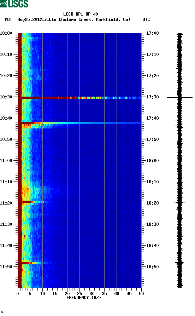This screenshot has width=195, height=316.
Task: Click the '18:20' UTC time label
Action: [x=153, y=203]
